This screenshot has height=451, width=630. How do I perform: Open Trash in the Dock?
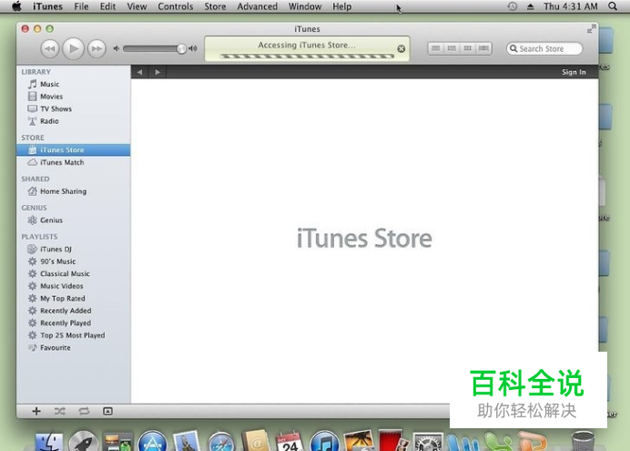583,441
